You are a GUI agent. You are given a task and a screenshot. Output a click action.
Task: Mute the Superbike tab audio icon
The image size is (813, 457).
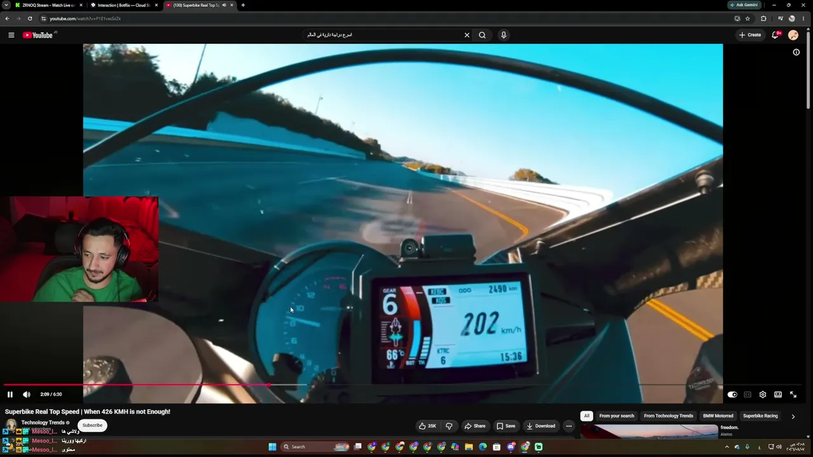[x=224, y=5]
